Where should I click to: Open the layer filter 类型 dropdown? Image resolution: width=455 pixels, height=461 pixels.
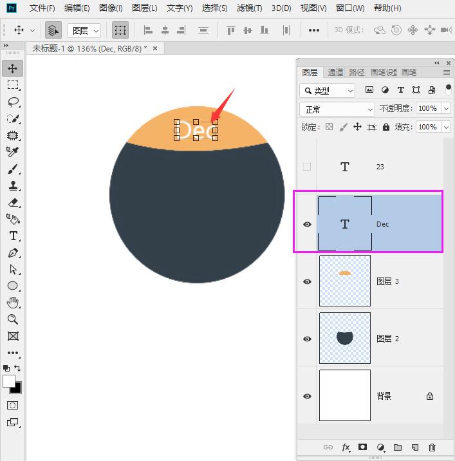click(x=328, y=91)
